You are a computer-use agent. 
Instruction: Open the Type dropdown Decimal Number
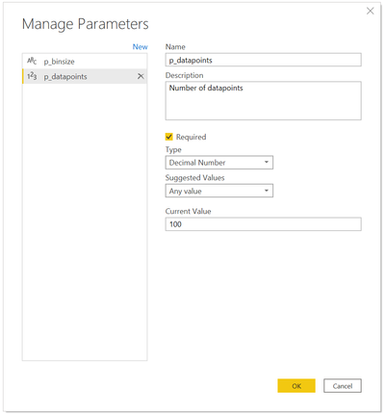[219, 163]
